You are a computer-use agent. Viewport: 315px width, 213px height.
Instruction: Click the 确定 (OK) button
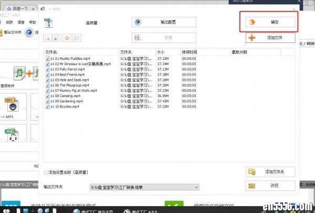270,22
